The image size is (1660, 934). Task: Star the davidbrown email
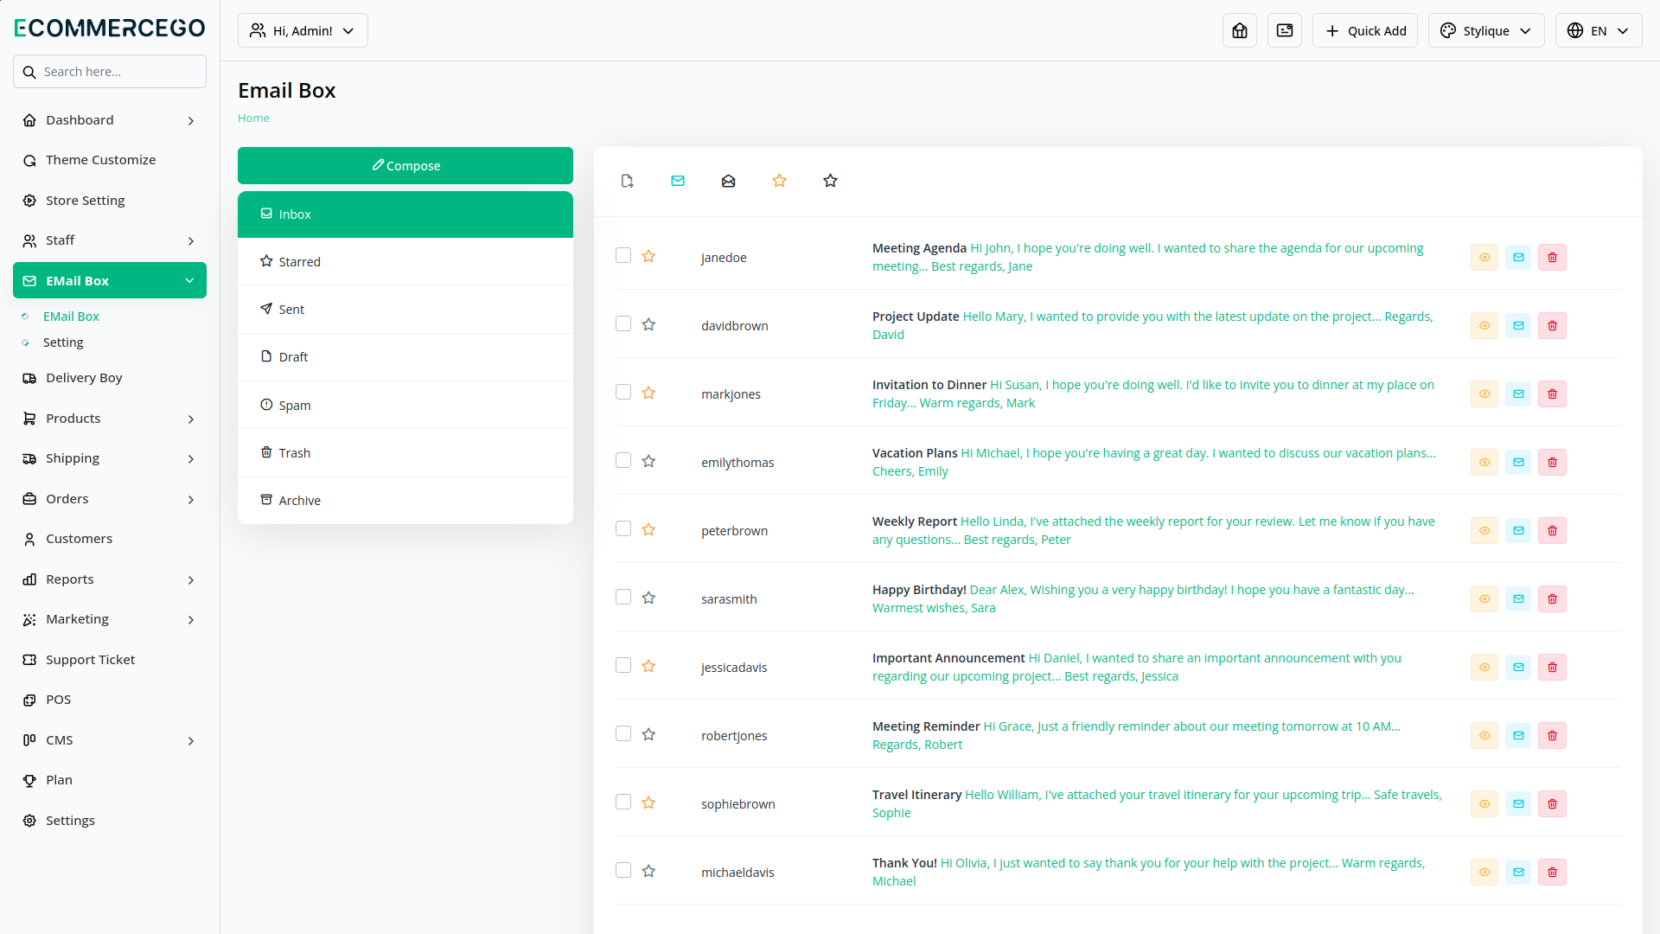click(x=648, y=324)
